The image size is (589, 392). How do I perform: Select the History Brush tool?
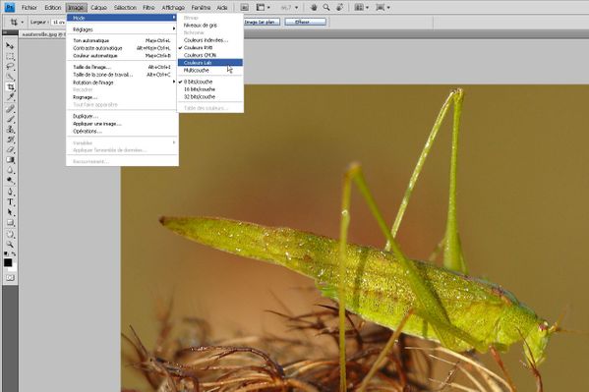(10, 140)
